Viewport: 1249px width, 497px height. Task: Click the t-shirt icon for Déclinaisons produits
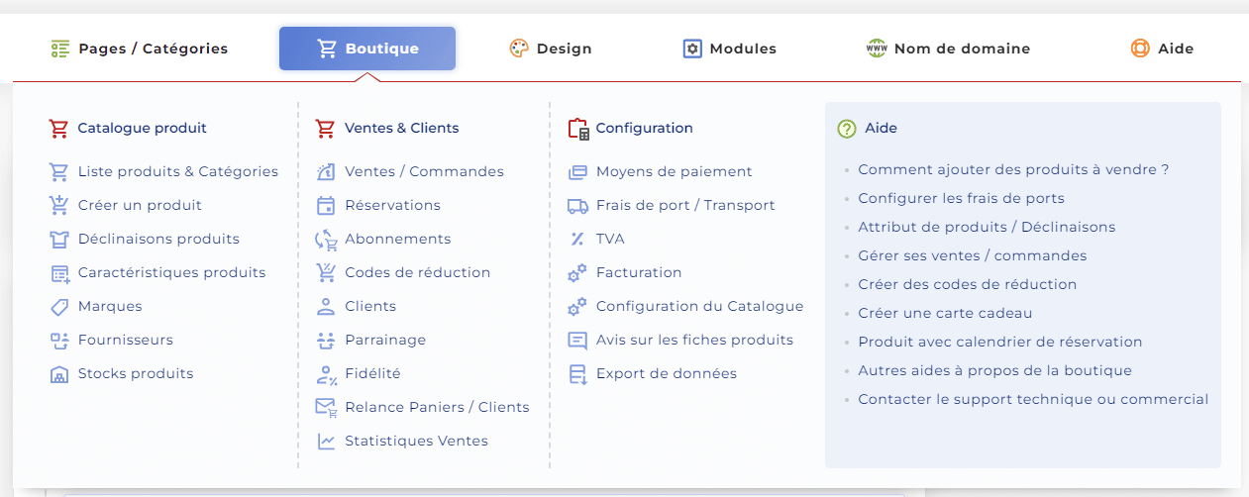coord(58,239)
